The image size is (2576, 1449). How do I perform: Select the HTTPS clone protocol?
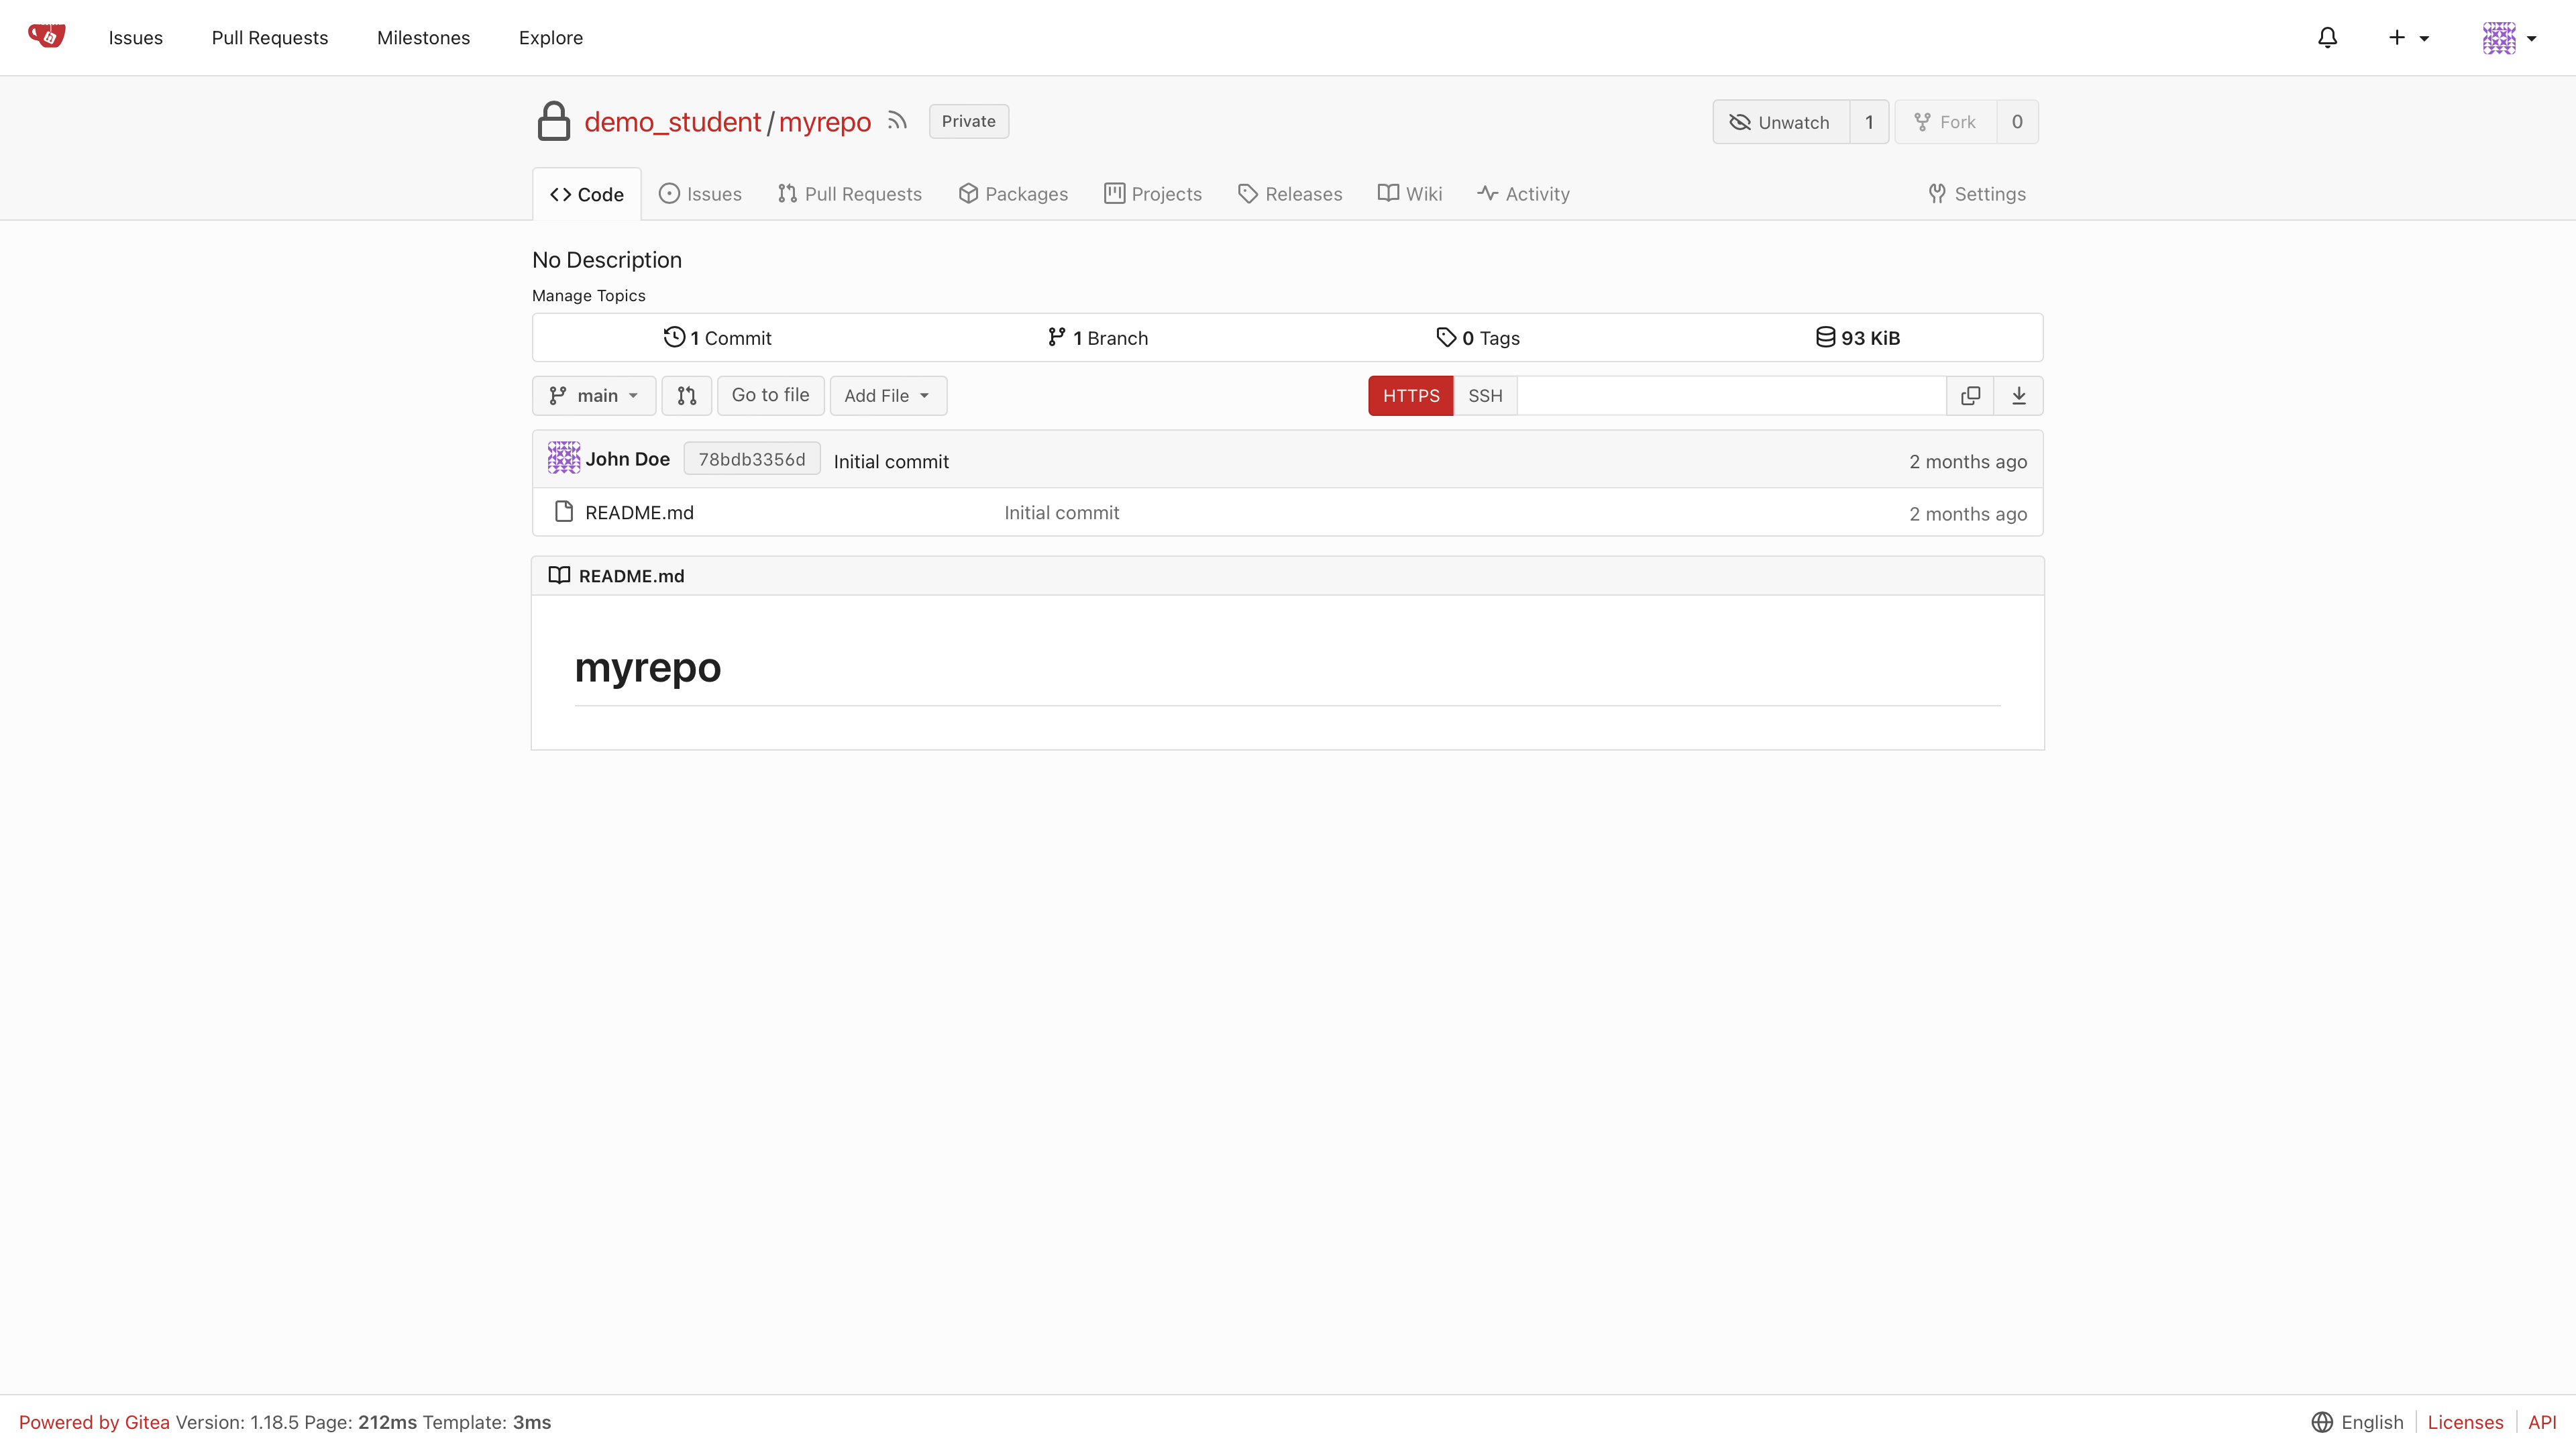(1410, 396)
